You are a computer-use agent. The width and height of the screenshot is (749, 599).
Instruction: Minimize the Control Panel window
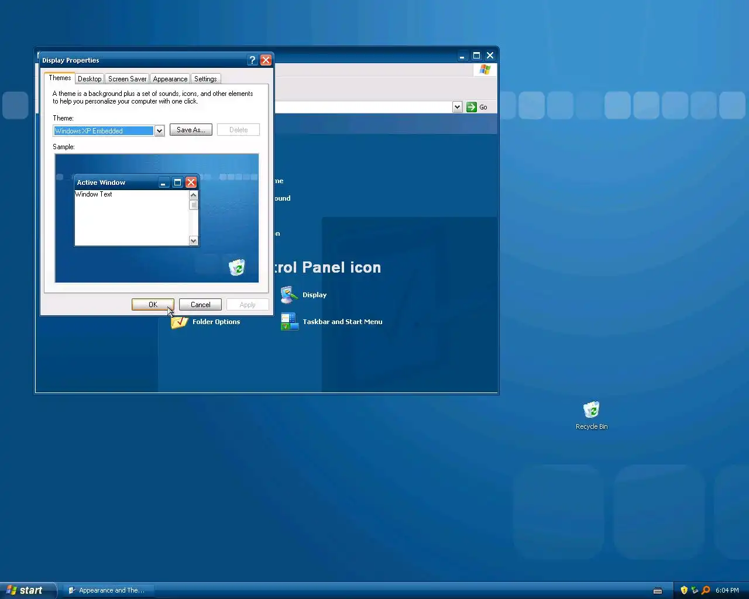(x=462, y=56)
